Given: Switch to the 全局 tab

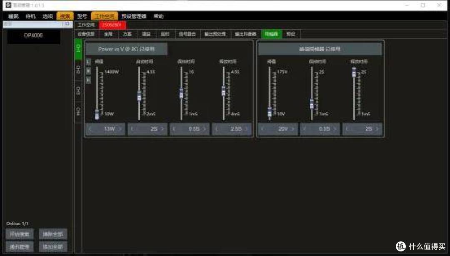Looking at the screenshot, I should pyautogui.click(x=108, y=34).
